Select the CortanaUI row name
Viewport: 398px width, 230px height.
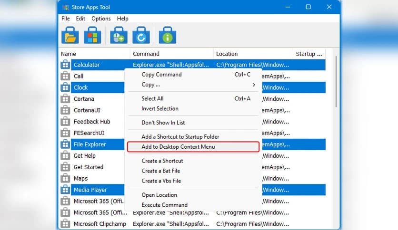pos(87,110)
